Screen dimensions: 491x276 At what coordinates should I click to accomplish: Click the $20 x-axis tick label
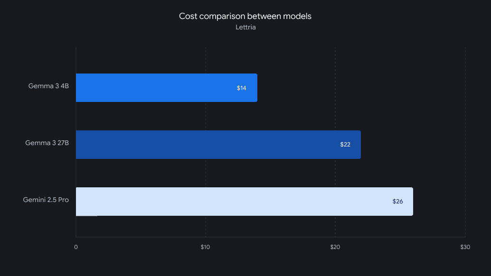335,247
